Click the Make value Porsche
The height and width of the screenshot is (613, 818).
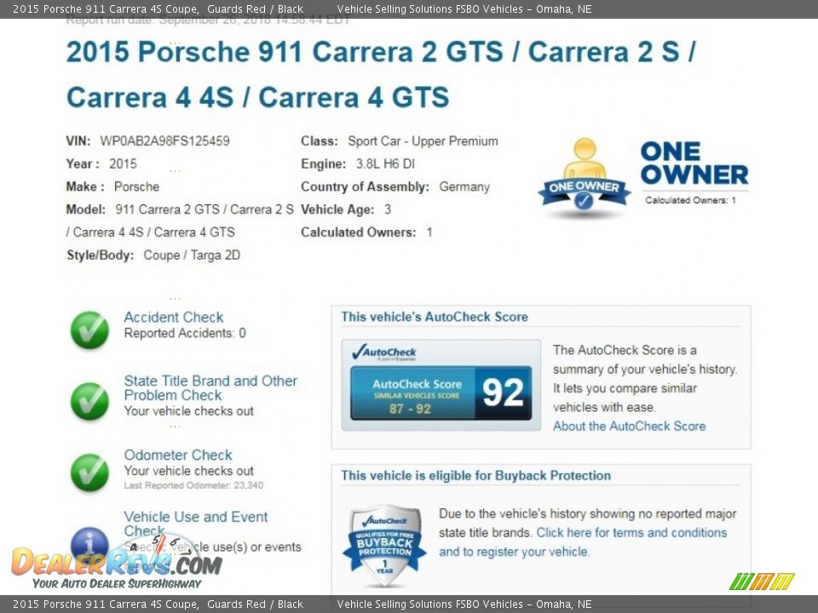[136, 186]
